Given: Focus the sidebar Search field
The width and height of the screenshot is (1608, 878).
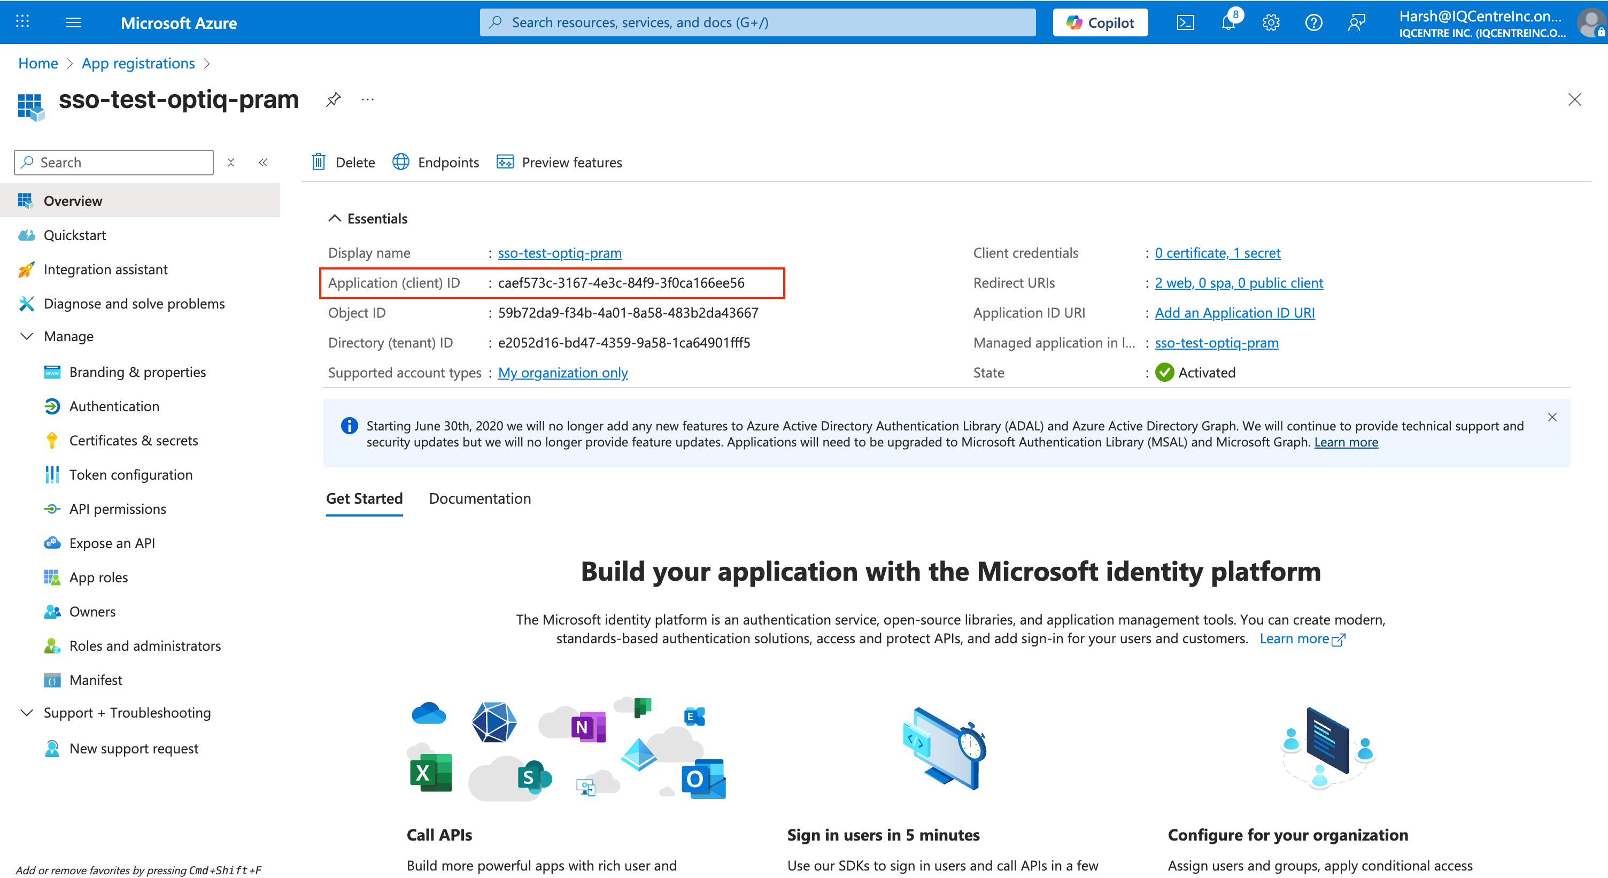Looking at the screenshot, I should pyautogui.click(x=114, y=163).
